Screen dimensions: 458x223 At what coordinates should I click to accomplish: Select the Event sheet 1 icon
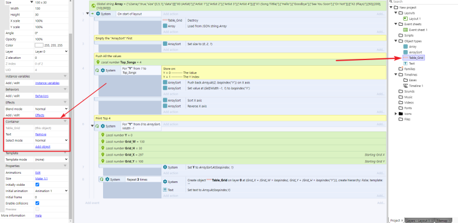tap(405, 30)
